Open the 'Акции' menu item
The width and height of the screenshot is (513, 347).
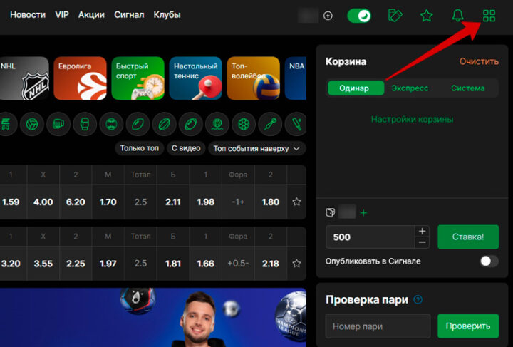tap(91, 15)
